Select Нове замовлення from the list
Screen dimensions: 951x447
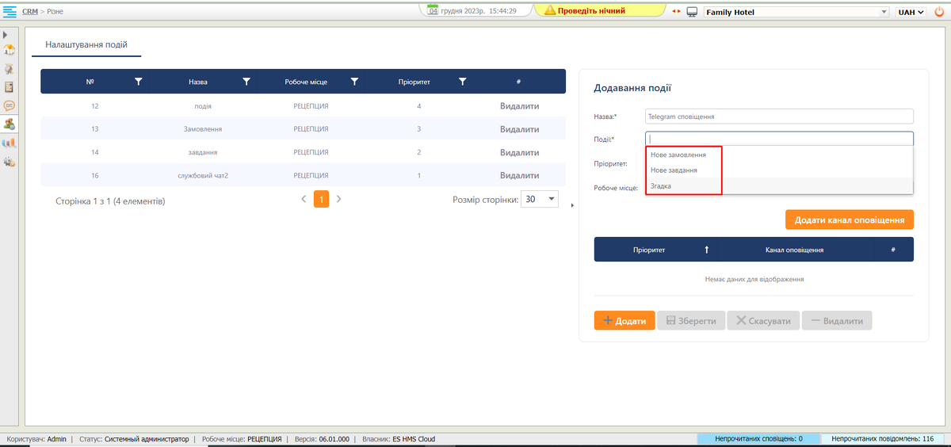pyautogui.click(x=678, y=155)
